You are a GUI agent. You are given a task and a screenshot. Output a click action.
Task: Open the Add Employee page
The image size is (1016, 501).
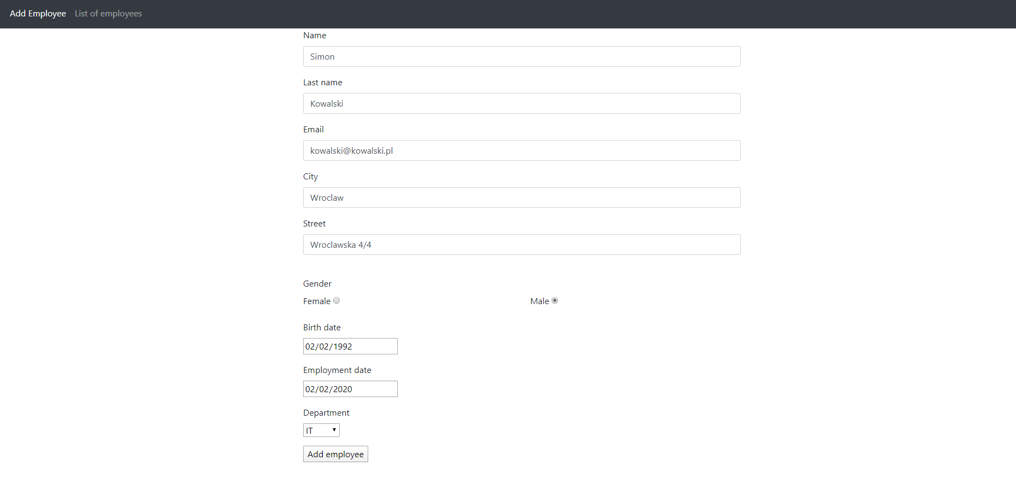pos(37,13)
